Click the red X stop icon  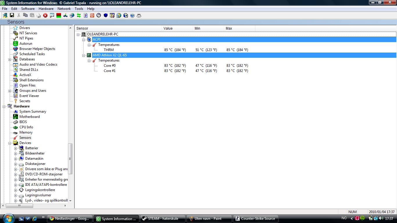pos(45,15)
